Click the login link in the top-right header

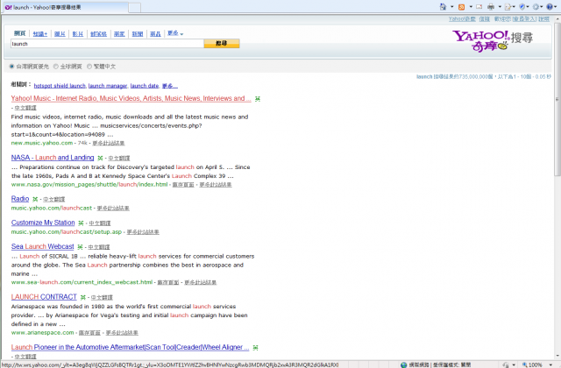(x=524, y=19)
